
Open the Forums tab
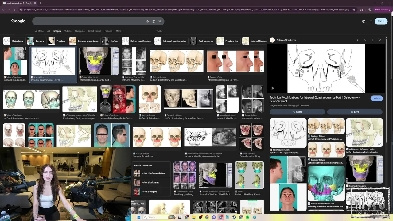click(108, 31)
